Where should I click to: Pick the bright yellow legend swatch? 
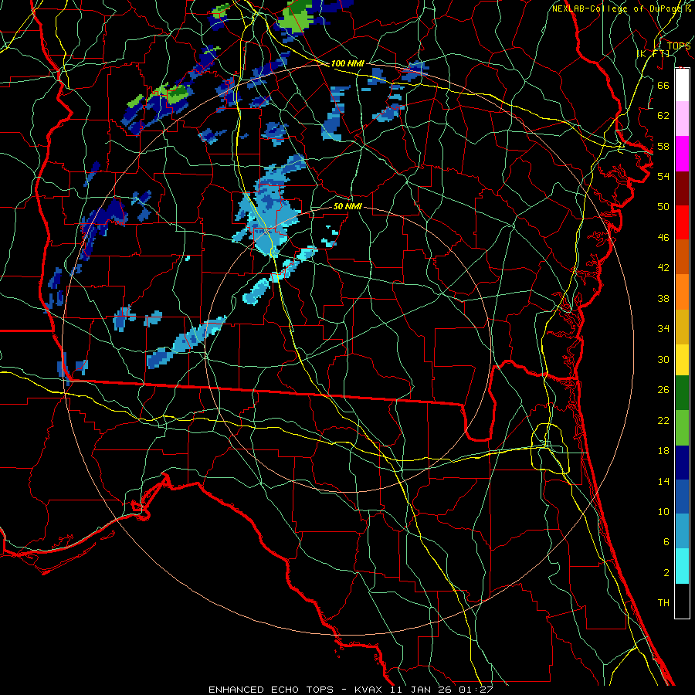(682, 359)
